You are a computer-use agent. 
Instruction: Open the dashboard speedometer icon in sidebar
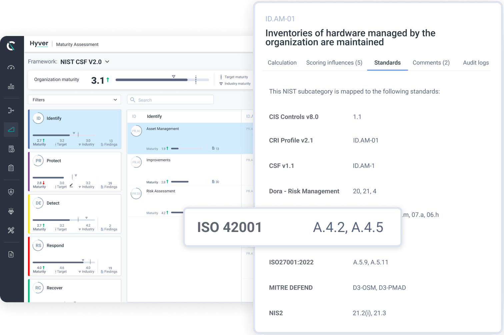pos(11,67)
